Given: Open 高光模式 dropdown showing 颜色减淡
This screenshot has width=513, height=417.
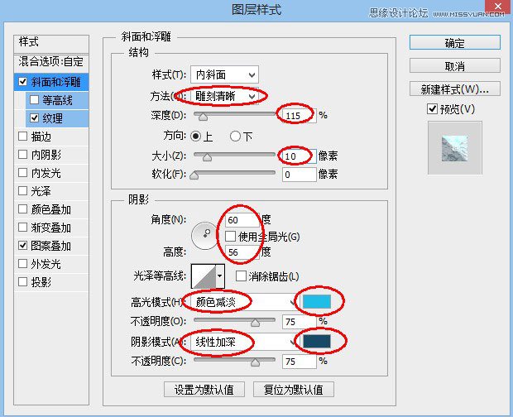Looking at the screenshot, I should 244,302.
